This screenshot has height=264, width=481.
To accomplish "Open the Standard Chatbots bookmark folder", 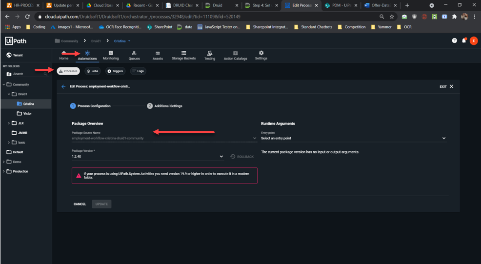I will pos(313,27).
